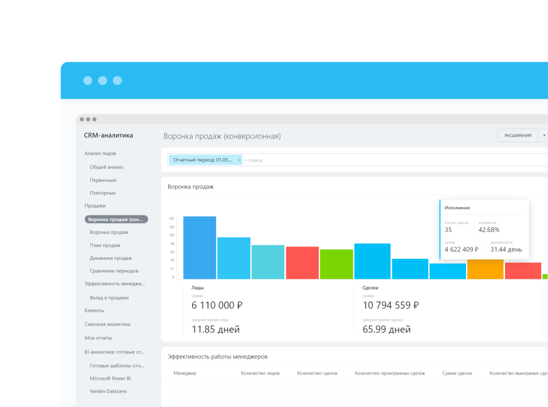Click the поиск filter input field
This screenshot has width=548, height=407.
[x=395, y=160]
